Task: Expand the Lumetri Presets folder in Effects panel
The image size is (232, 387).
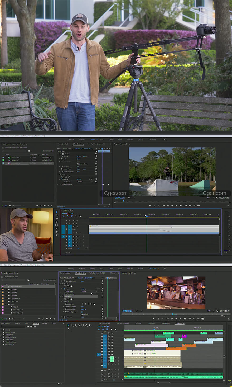Action: pyautogui.click(x=1, y=332)
